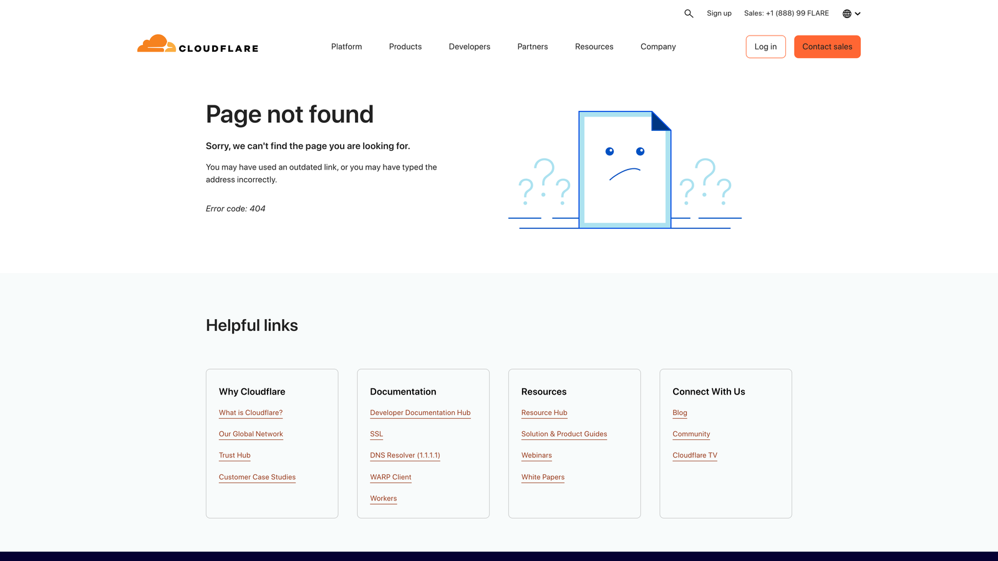Select the Platform menu item
Screen dimensions: 998x561
346,46
